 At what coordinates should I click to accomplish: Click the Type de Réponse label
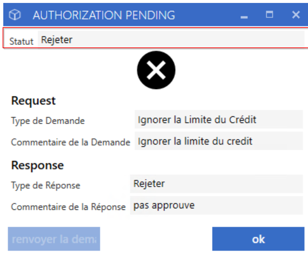pos(46,185)
